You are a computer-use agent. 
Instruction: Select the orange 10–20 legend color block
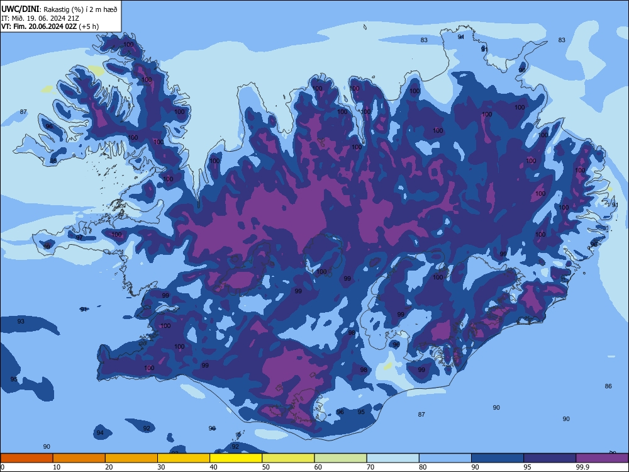[x=79, y=458]
